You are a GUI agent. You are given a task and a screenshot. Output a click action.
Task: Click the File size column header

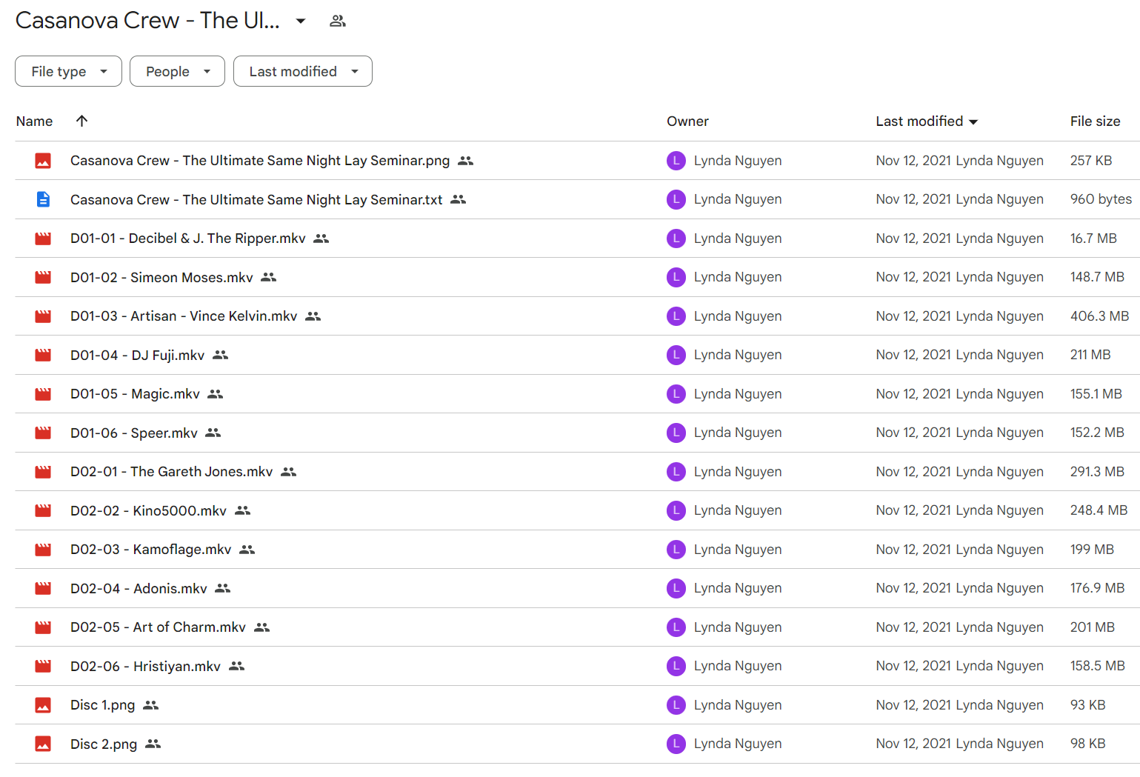point(1095,121)
